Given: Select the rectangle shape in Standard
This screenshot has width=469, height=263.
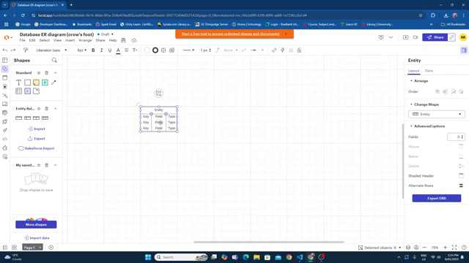Looking at the screenshot, I should tap(27, 83).
